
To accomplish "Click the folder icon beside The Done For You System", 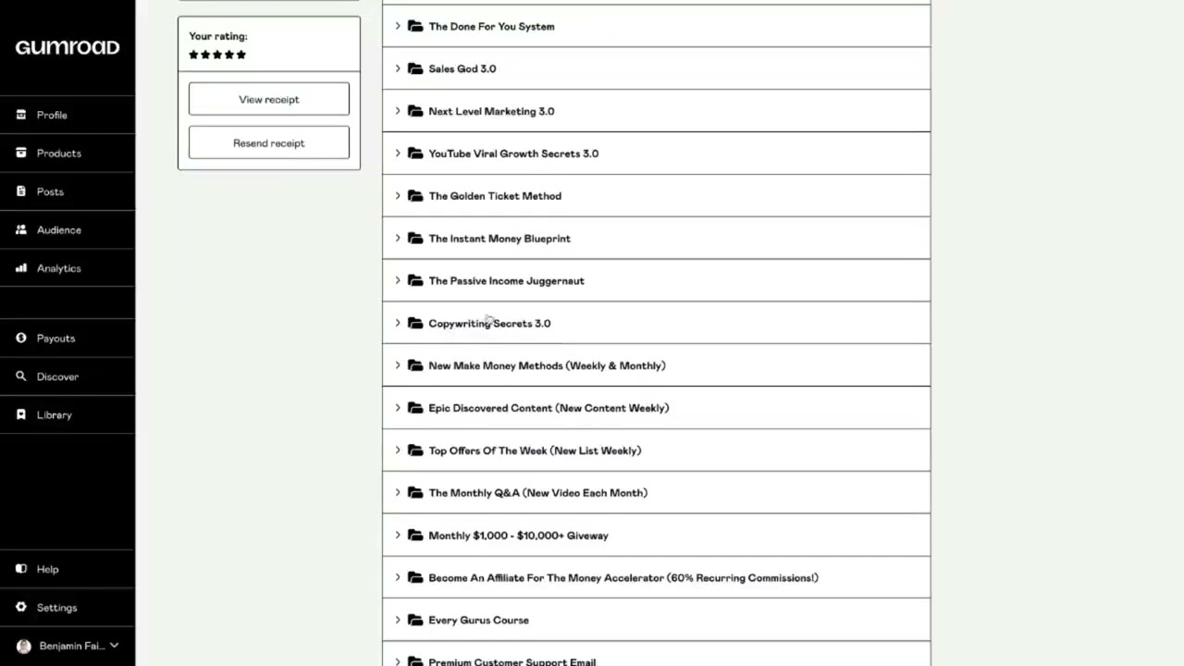I will coord(415,26).
